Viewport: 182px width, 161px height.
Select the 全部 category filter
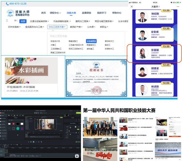click(23, 21)
